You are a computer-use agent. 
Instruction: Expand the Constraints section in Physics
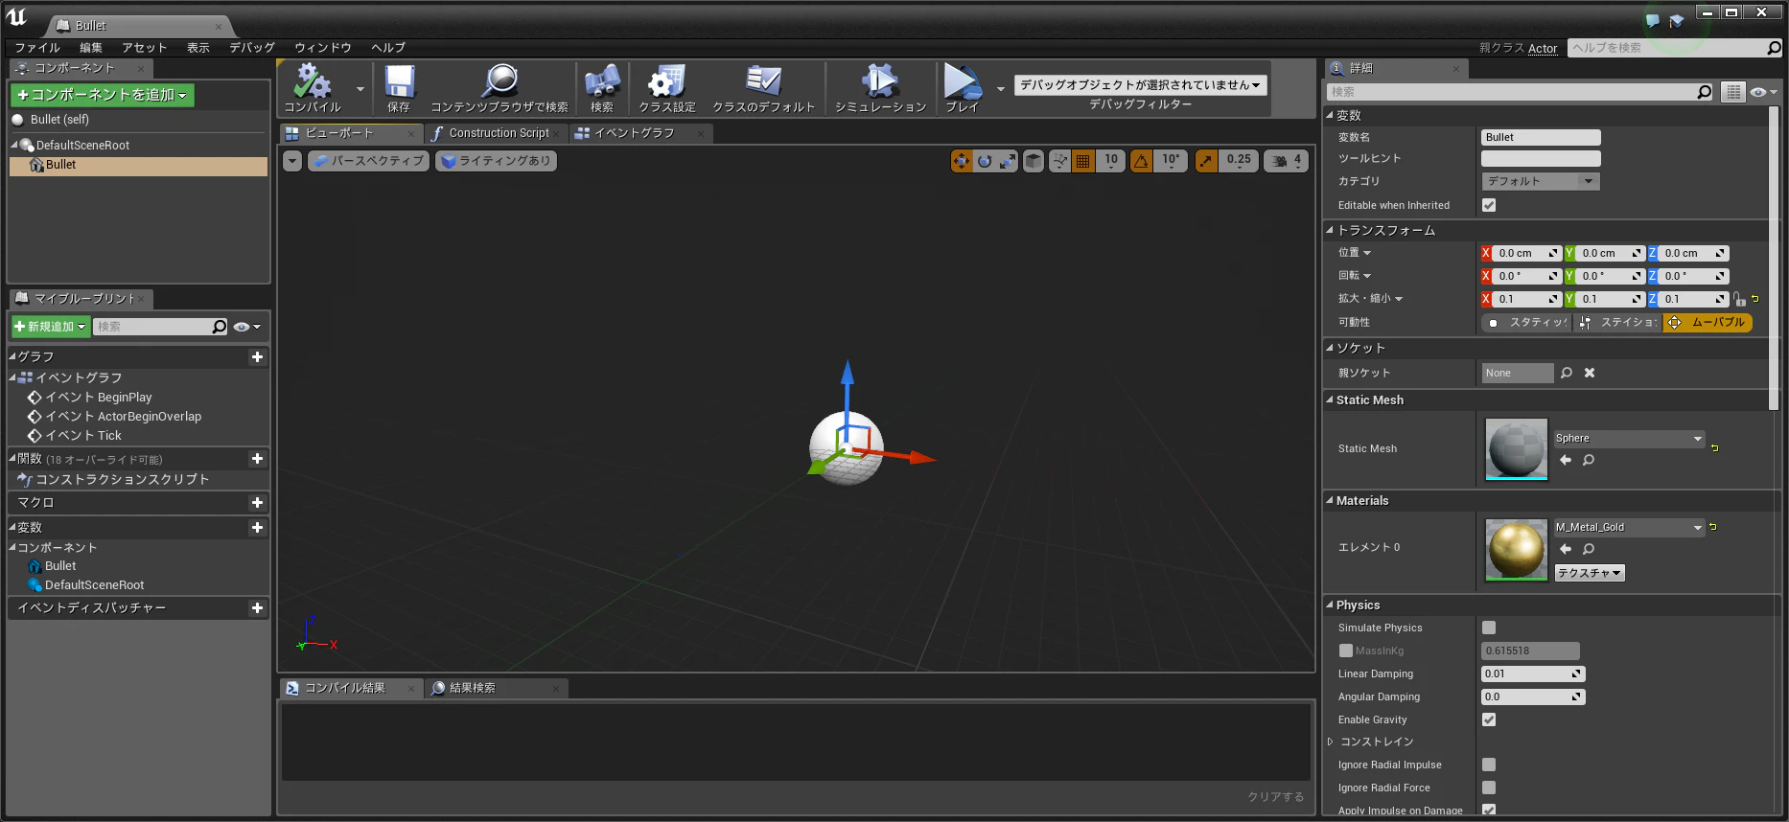click(x=1331, y=742)
